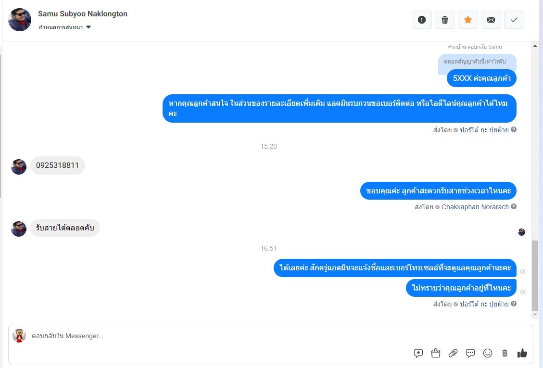Toggle the orange star follow-up icon
The width and height of the screenshot is (543, 368).
tap(468, 20)
